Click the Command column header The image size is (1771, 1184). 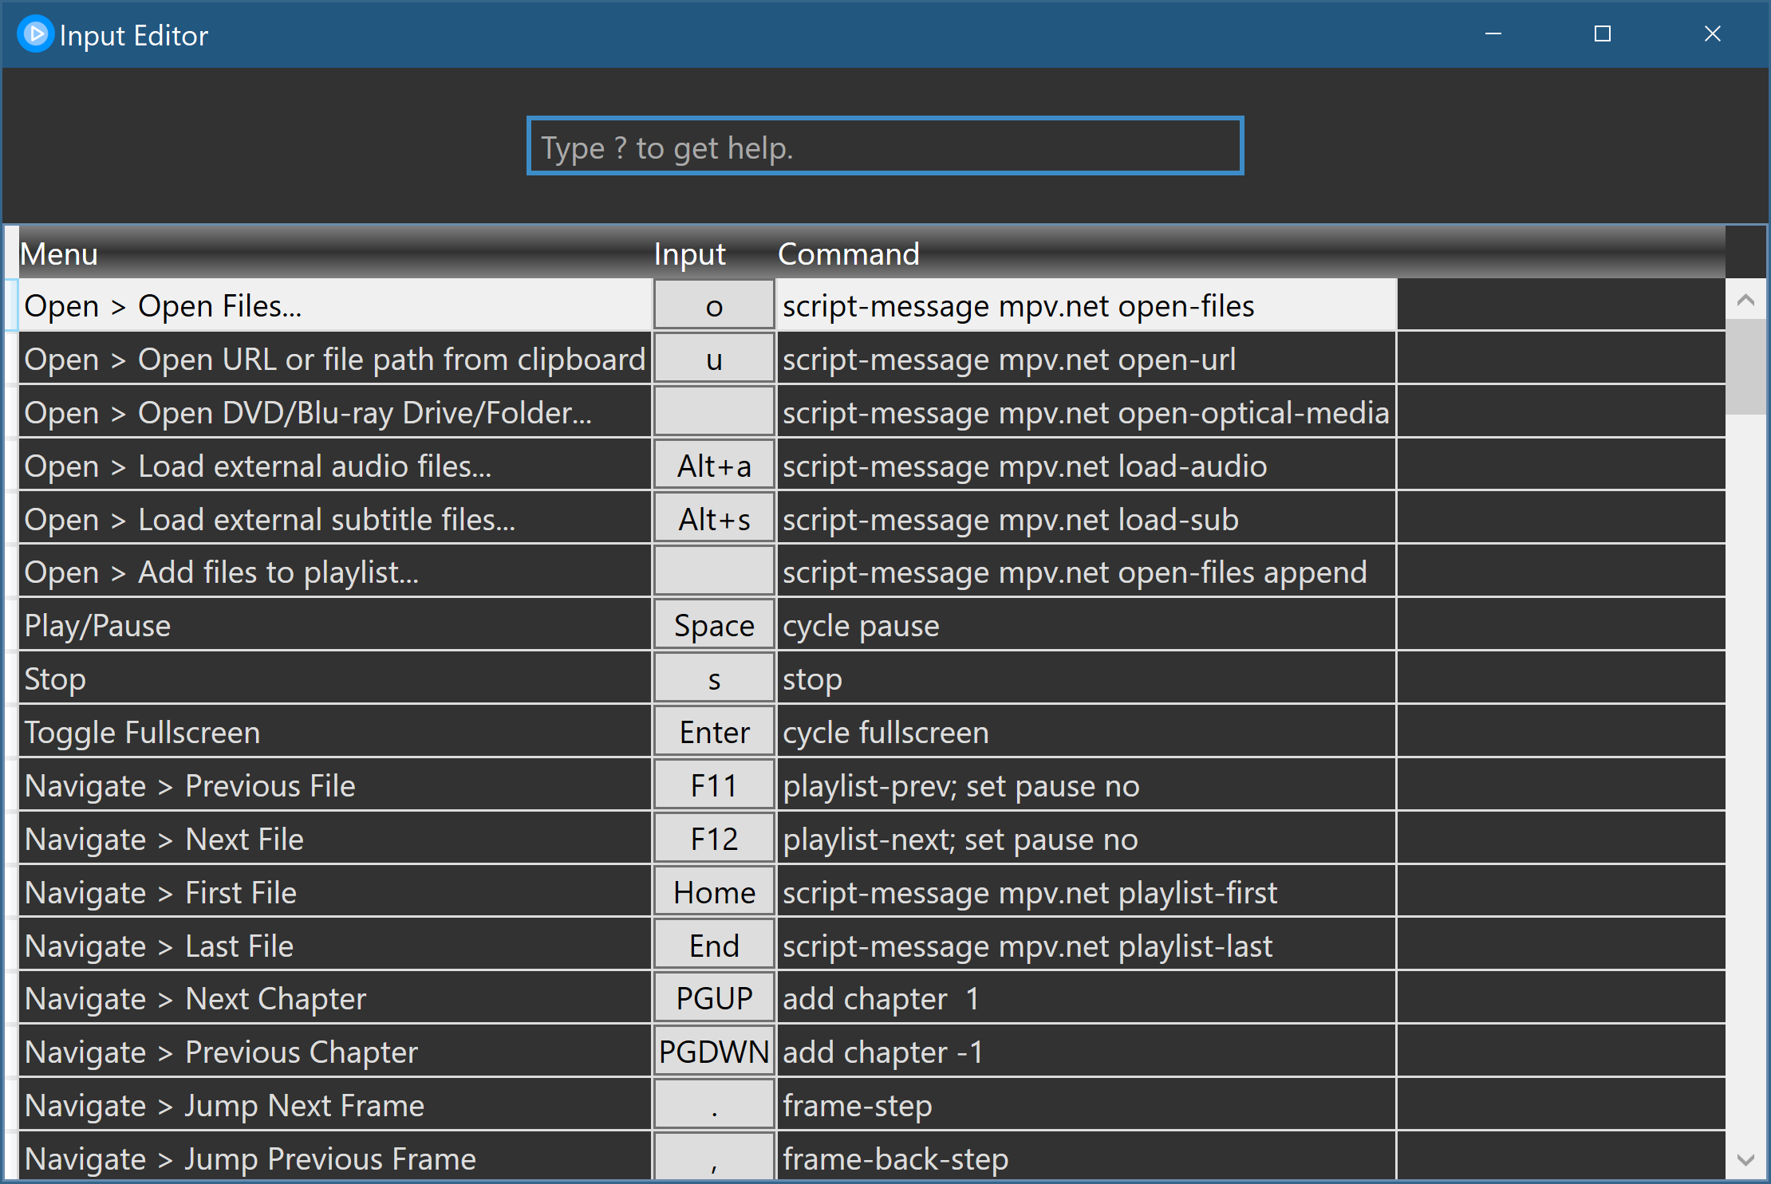point(848,254)
